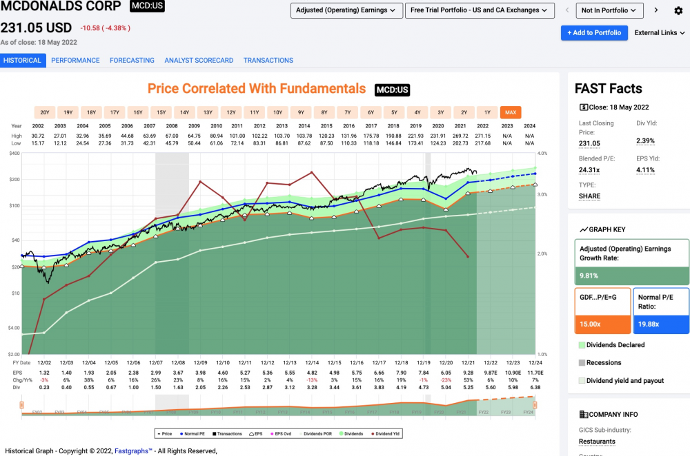Select the MAX time range
This screenshot has height=456, width=690.
511,112
